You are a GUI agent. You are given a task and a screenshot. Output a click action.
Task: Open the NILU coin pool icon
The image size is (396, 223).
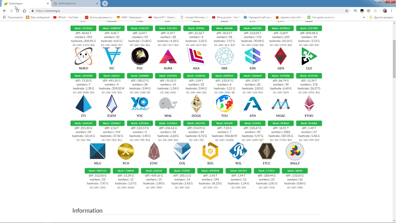(97, 151)
